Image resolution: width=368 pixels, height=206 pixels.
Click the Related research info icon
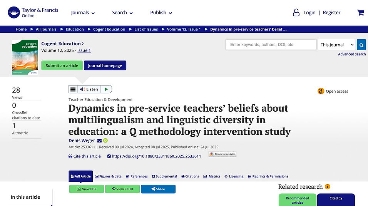pyautogui.click(x=328, y=187)
